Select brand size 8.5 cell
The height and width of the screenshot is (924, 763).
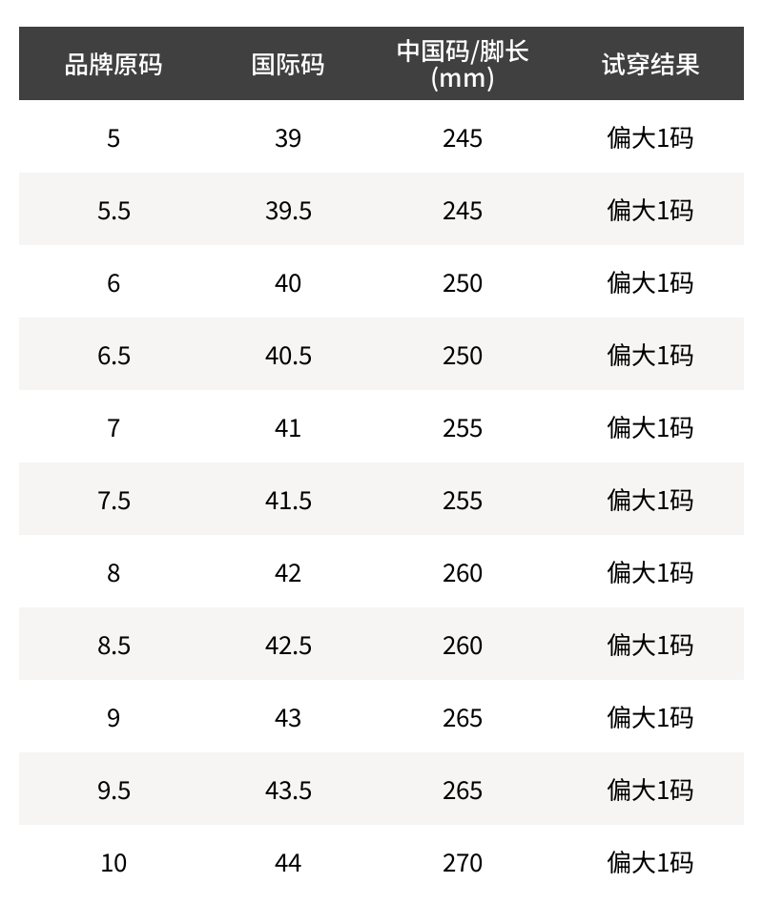click(x=113, y=646)
